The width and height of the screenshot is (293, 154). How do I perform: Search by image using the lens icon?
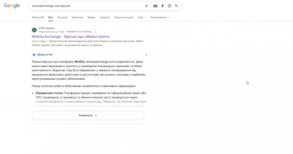coord(169,6)
